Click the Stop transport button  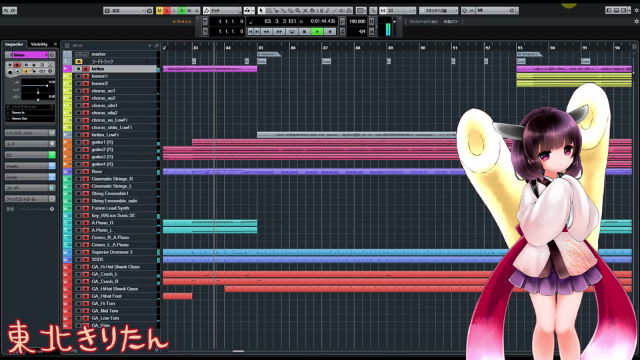304,31
